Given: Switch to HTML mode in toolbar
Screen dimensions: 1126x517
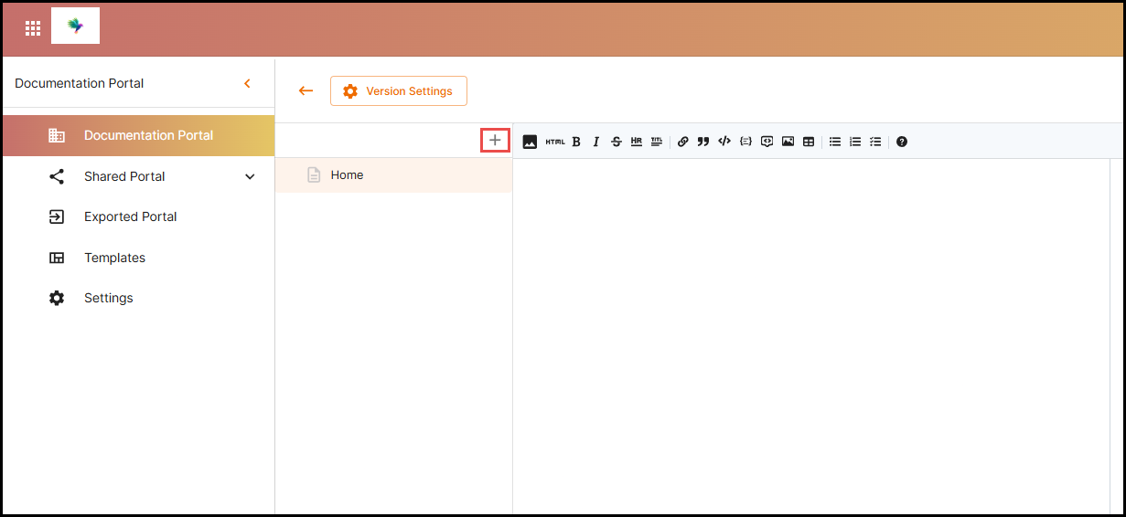Looking at the screenshot, I should [555, 142].
